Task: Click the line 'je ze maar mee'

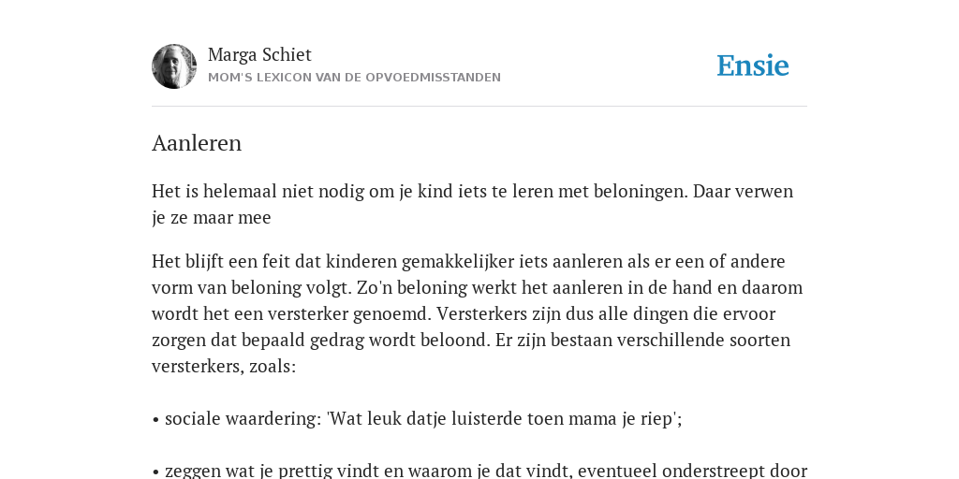Action: pyautogui.click(x=211, y=217)
